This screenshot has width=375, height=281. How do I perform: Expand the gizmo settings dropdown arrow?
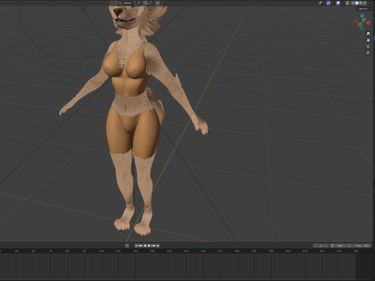tap(333, 3)
